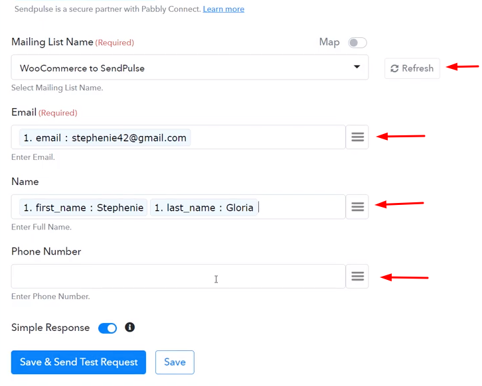Select the last_name : Gloria tag

pos(204,208)
